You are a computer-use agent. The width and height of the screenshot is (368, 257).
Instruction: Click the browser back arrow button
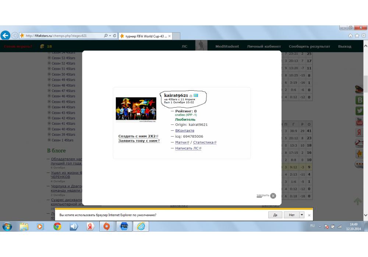pos(6,36)
